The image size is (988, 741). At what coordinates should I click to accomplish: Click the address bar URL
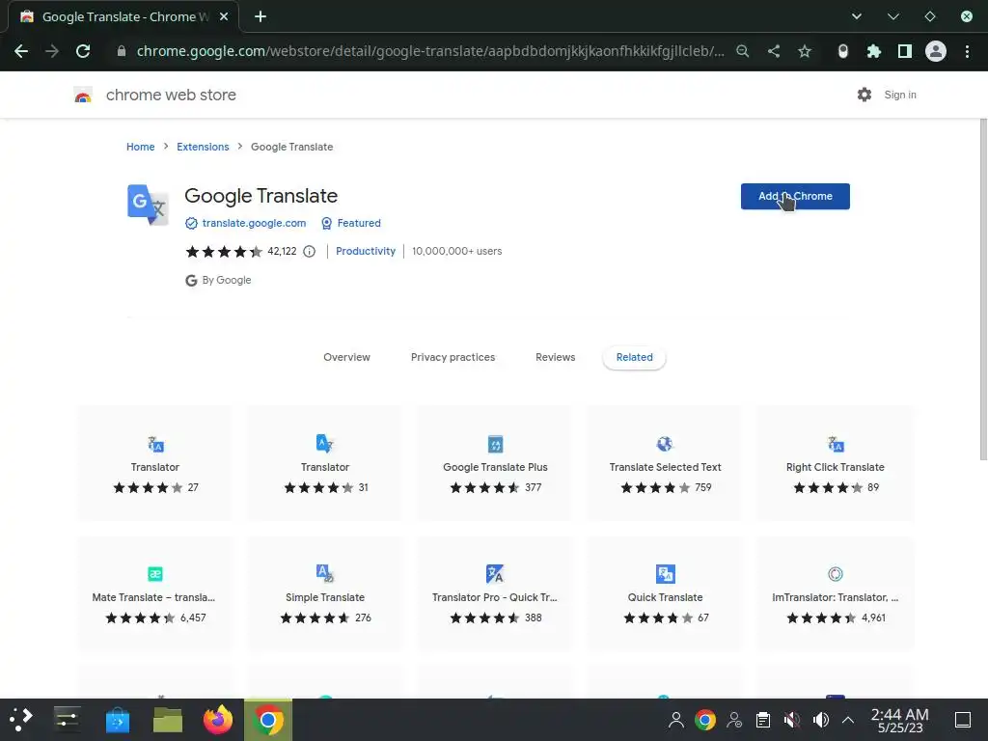pos(430,51)
